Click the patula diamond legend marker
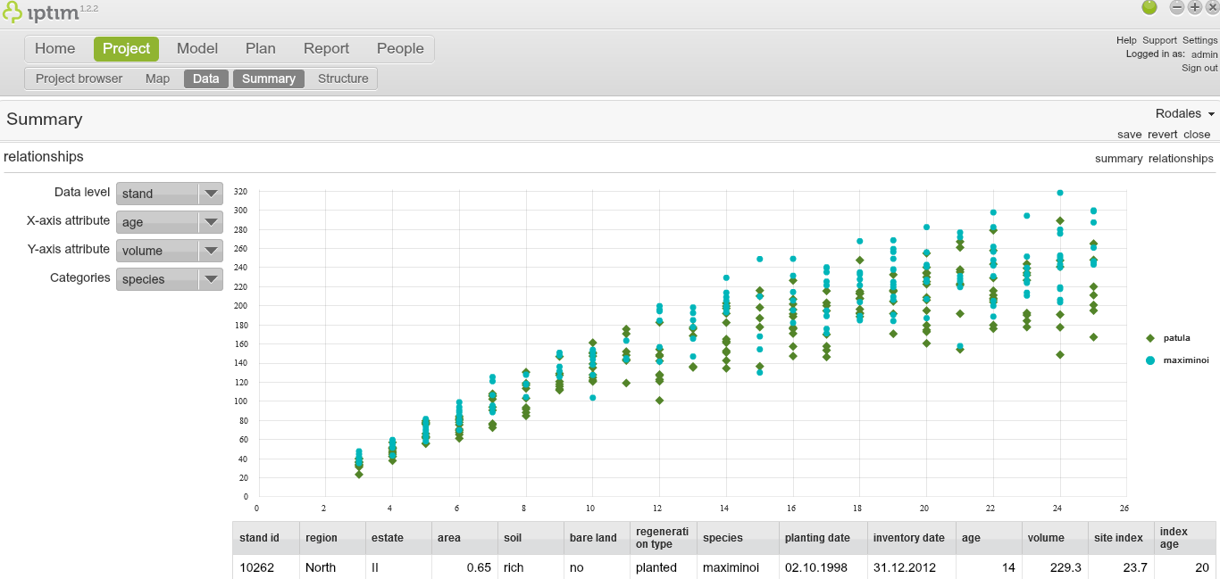The width and height of the screenshot is (1220, 579). [1150, 338]
